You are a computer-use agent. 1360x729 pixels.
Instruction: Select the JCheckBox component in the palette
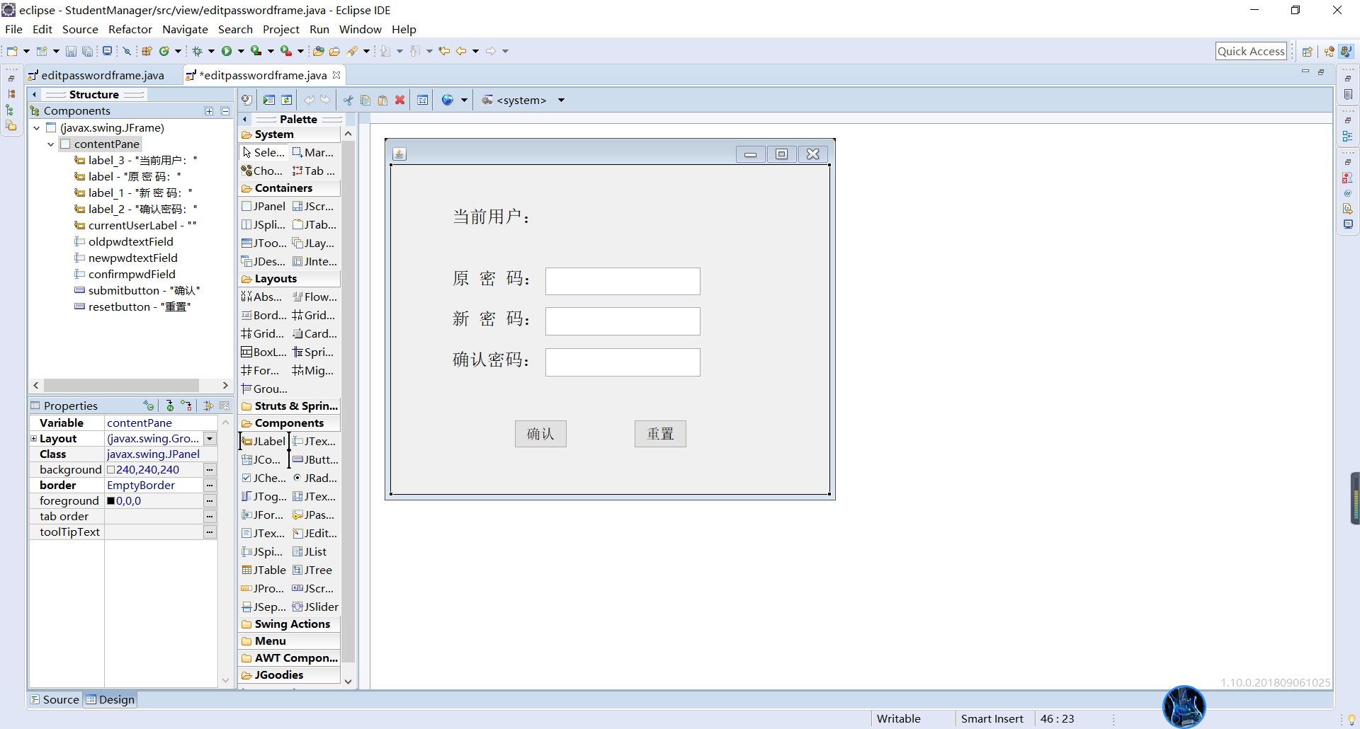click(263, 478)
